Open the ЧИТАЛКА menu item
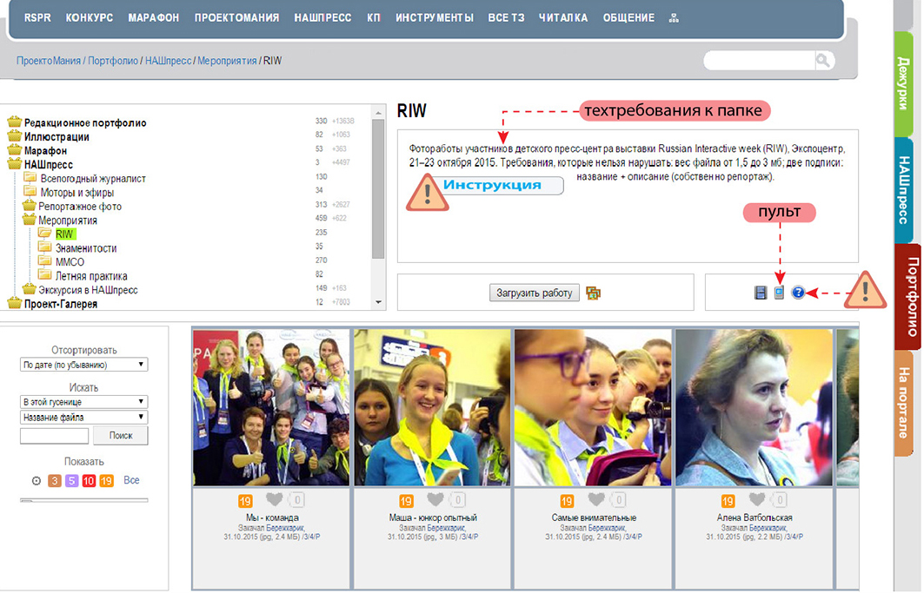This screenshot has width=924, height=593. 563,17
